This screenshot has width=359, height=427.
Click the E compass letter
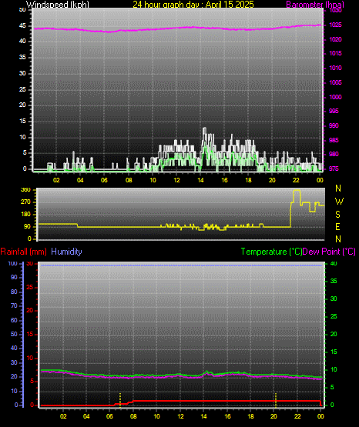tap(338, 226)
